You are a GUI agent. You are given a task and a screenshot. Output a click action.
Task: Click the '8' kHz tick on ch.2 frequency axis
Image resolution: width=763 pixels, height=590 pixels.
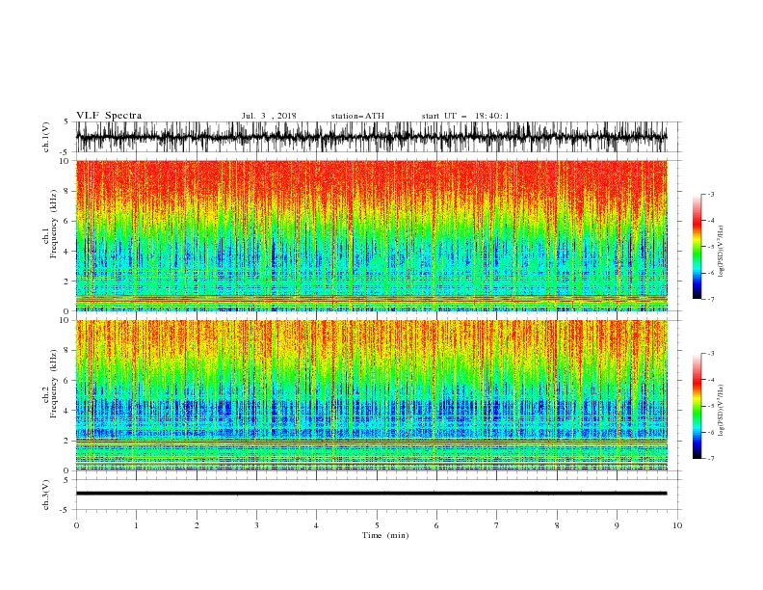click(x=67, y=351)
